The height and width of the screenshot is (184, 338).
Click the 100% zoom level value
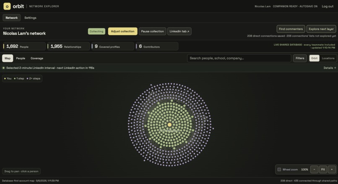coord(304,170)
